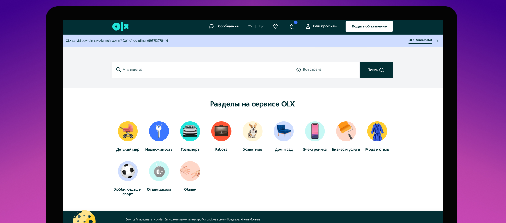This screenshot has width=506, height=223.
Task: Click the Работа label
Action: point(221,150)
